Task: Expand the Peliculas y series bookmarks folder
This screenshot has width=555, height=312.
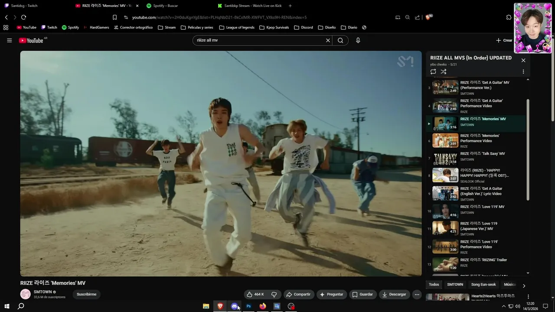Action: (x=197, y=27)
